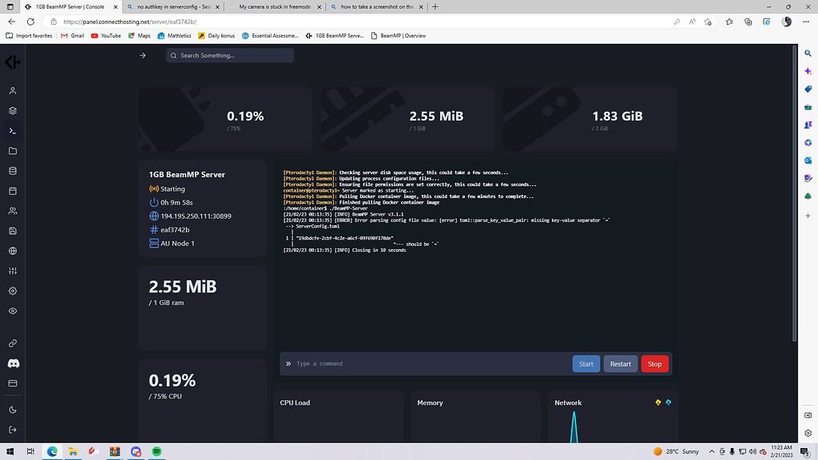This screenshot has height=460, width=818.
Task: Open the billing card icon in sidebar
Action: pos(13,383)
